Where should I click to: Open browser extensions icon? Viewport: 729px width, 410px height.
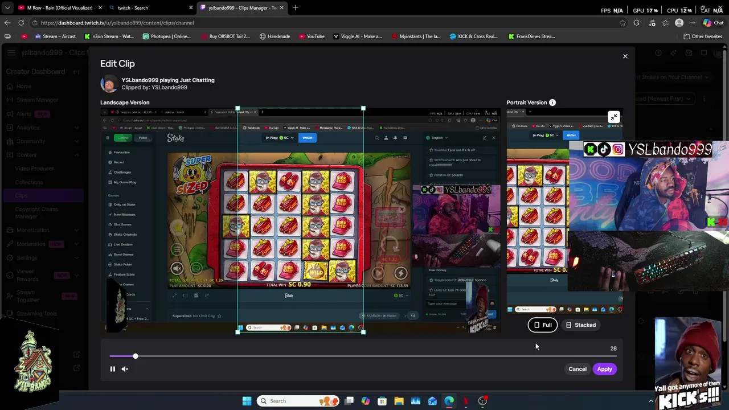click(636, 23)
